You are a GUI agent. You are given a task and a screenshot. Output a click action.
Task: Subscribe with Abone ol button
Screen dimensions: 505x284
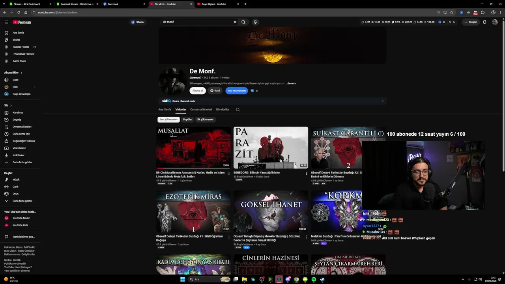click(198, 91)
